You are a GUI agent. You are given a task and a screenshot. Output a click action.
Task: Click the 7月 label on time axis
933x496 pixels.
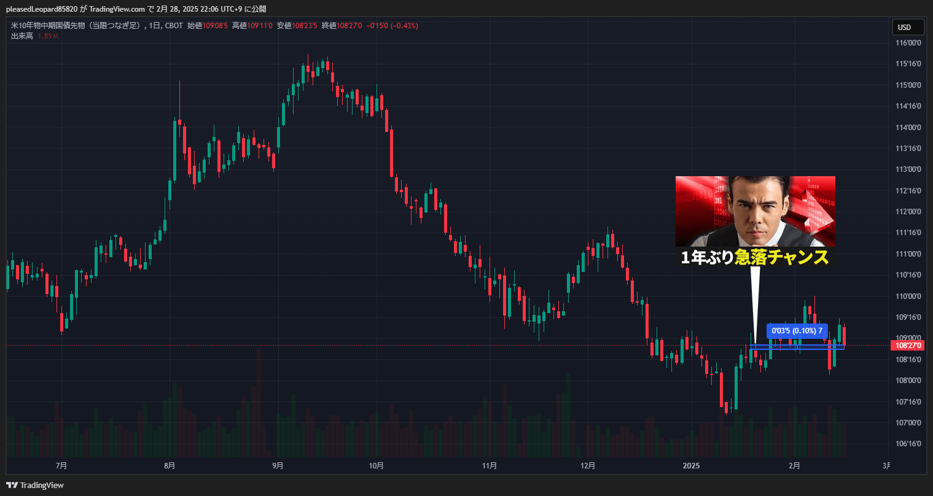(x=61, y=465)
